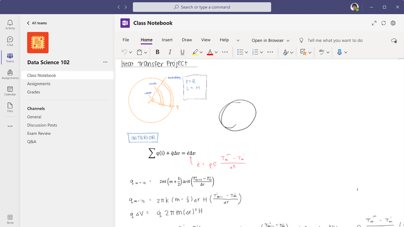Expand the more ribbon tabs chevron
404x227 pixels.
(238, 40)
